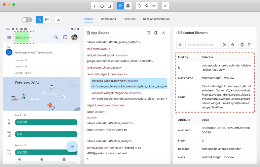Tap the plus create event button
The height and width of the screenshot is (167, 260).
[72, 147]
